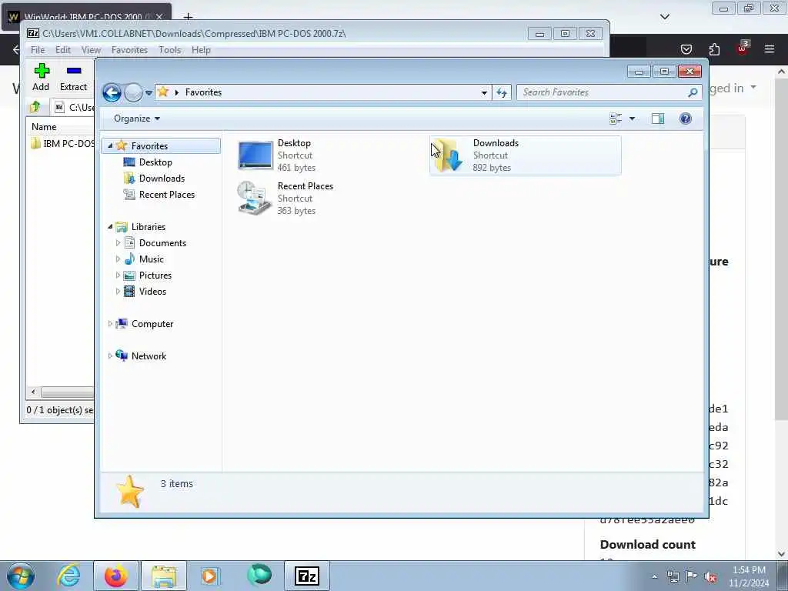Select the Documents library
The height and width of the screenshot is (591, 788).
pyautogui.click(x=162, y=243)
